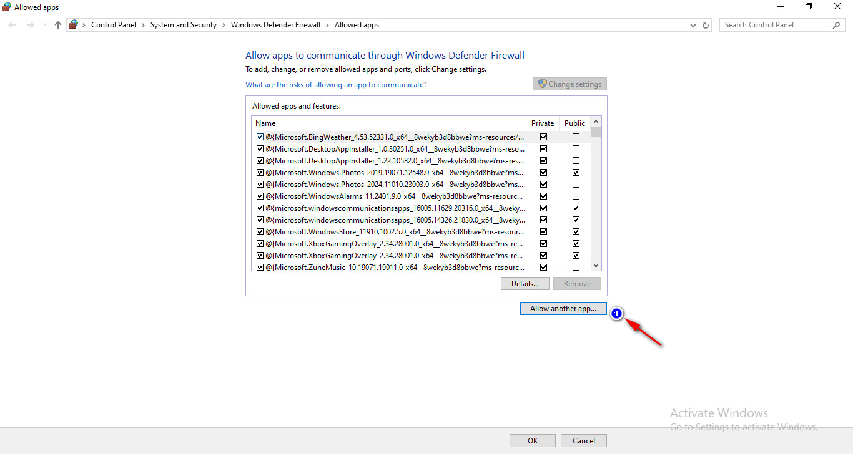
Task: Go up one level with Up arrow
Action: [58, 25]
